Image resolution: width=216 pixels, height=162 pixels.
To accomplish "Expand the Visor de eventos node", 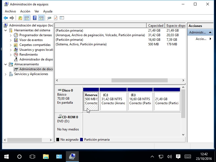I will [11, 40].
